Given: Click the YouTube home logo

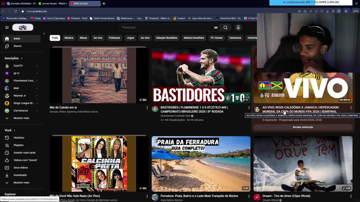Looking at the screenshot, I should coord(23,27).
